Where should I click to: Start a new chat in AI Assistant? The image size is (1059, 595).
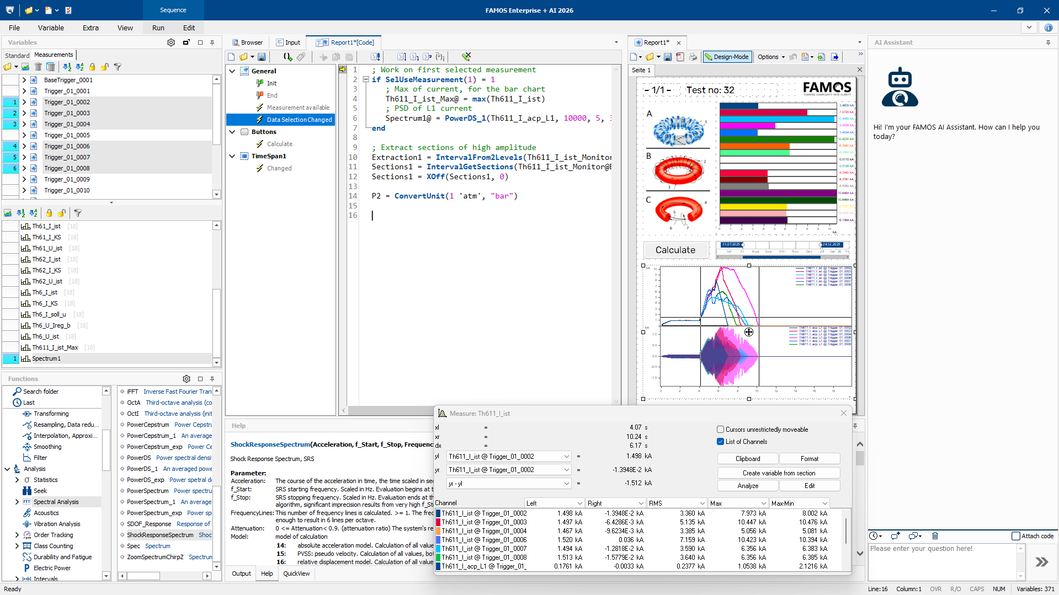(x=895, y=535)
